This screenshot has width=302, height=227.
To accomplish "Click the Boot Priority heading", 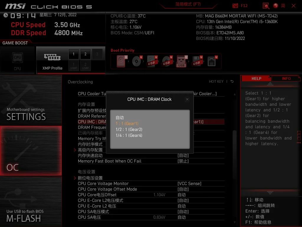I will point(122,50).
